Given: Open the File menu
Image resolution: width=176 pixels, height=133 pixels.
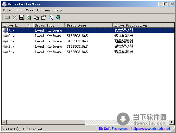Looking at the screenshot, I should coord(7,10).
